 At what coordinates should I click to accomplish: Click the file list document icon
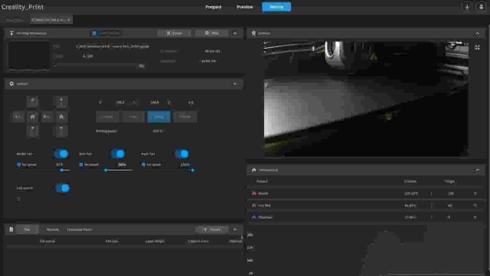coord(11,229)
